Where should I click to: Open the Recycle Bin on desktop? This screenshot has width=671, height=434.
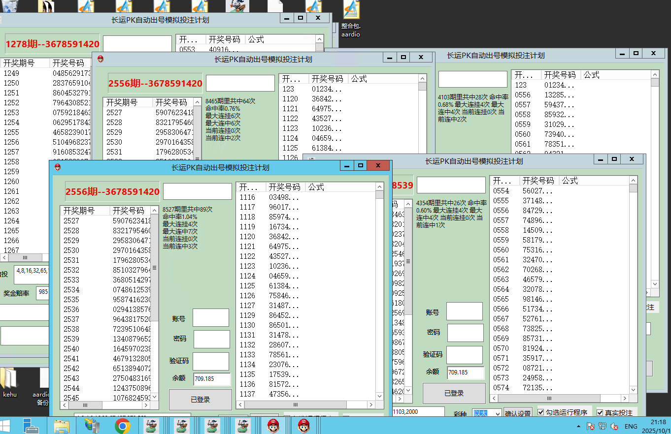coord(9,6)
